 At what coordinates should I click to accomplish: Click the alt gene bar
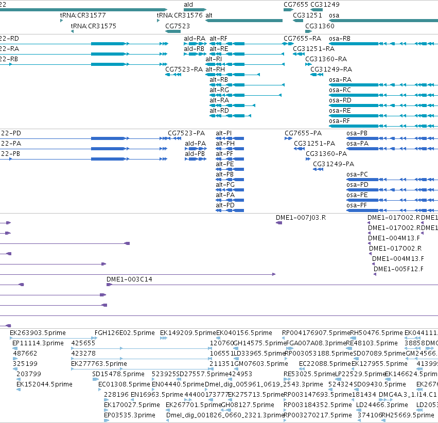pyautogui.click(x=244, y=21)
